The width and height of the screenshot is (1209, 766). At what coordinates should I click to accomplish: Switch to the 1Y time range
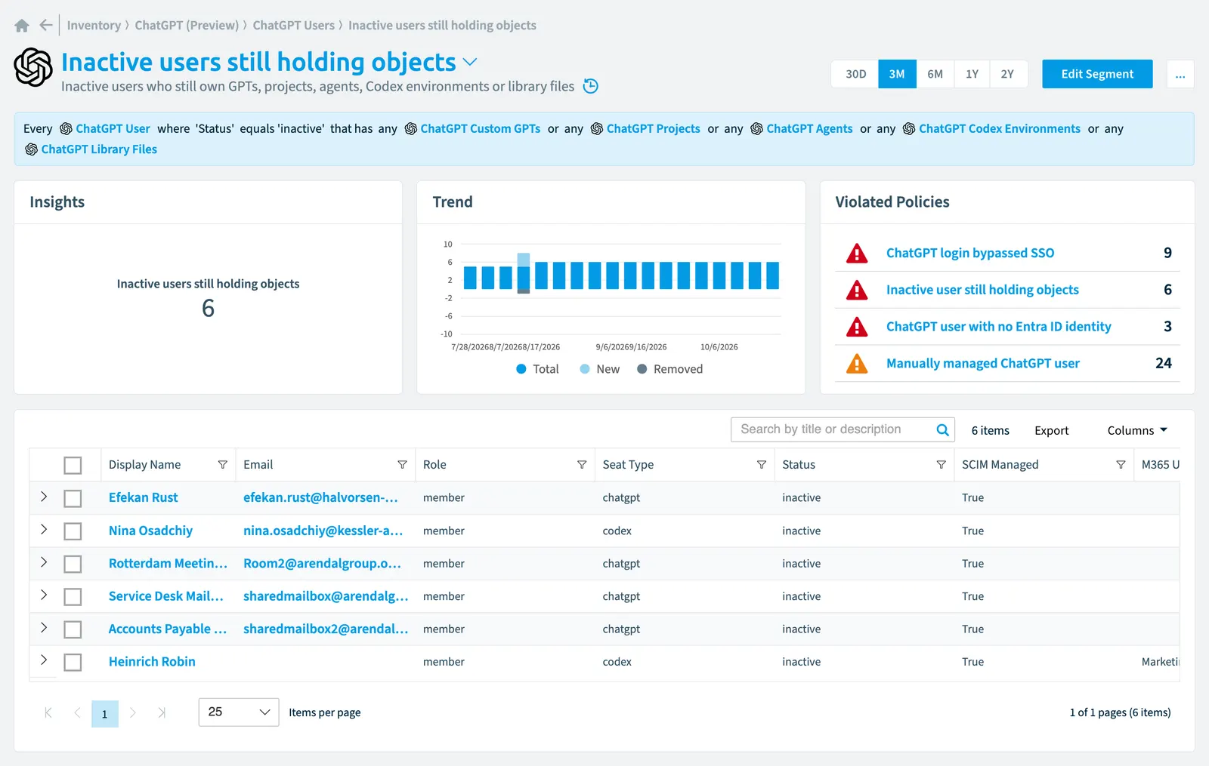972,74
